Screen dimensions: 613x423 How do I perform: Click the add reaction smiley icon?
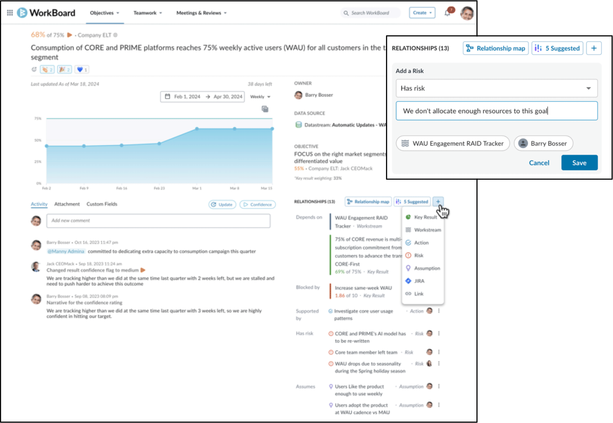coord(34,69)
